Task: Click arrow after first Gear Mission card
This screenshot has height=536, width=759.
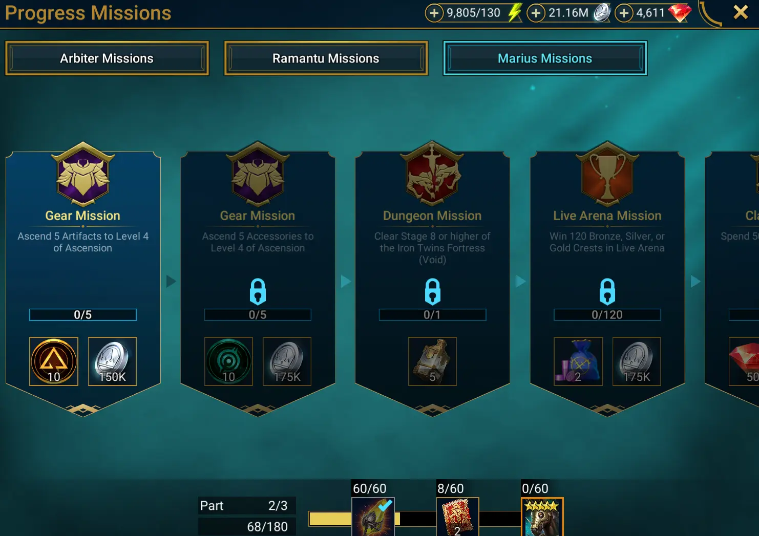Action: pyautogui.click(x=171, y=281)
